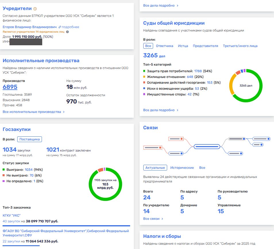Click the procurement donut chart 1105 закупок

(x=105, y=184)
